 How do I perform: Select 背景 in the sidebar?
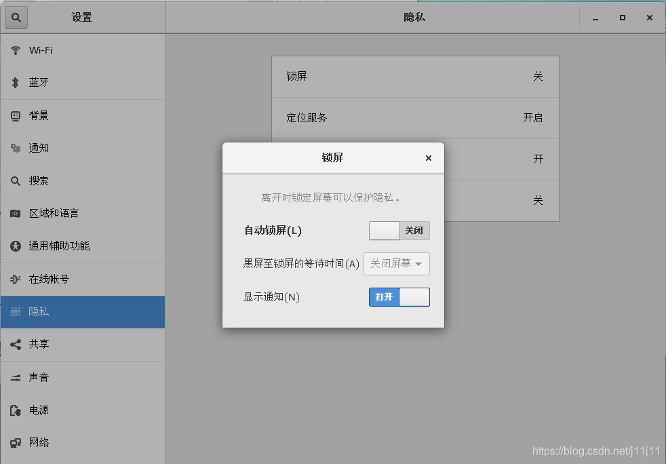pos(83,115)
